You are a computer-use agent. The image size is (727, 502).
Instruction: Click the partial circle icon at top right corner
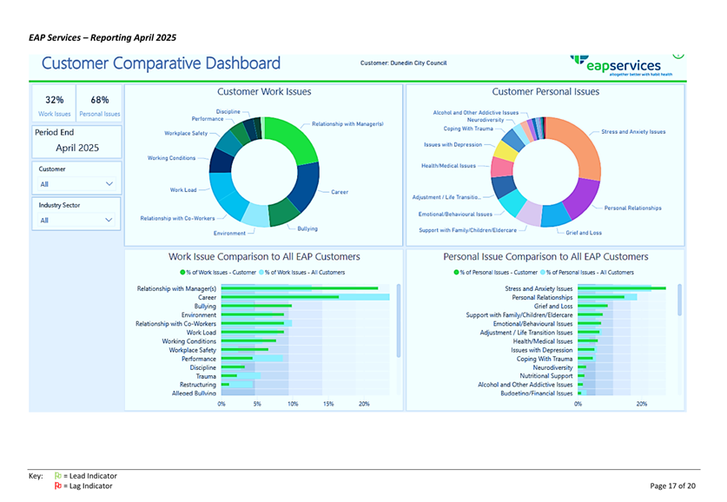coord(678,56)
